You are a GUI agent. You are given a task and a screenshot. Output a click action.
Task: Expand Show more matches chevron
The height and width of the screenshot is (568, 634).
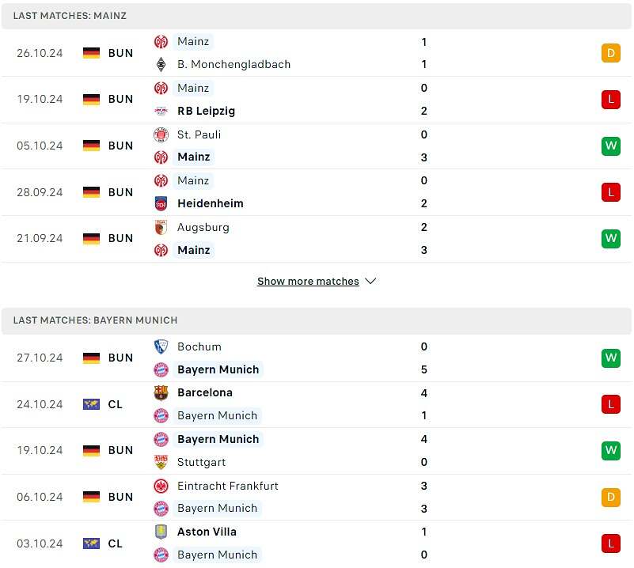coord(370,282)
